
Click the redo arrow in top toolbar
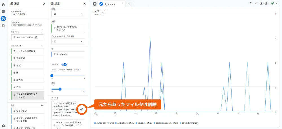256,4
